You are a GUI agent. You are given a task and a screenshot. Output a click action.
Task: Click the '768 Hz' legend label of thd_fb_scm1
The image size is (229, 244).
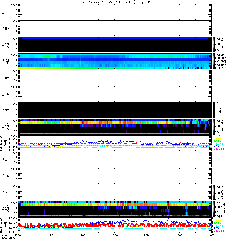click(218, 146)
